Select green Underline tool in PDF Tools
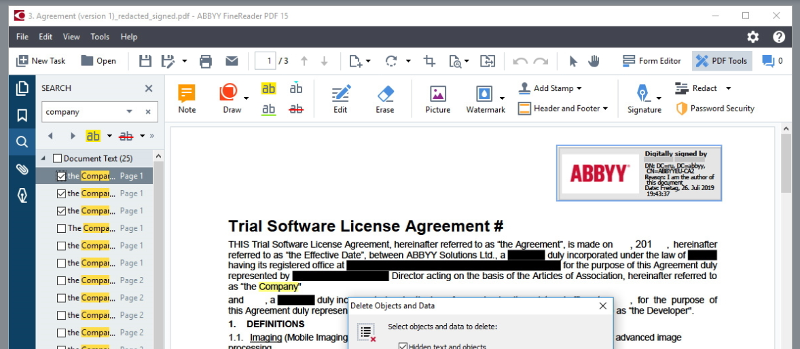Image resolution: width=800 pixels, height=349 pixels. pos(268,109)
